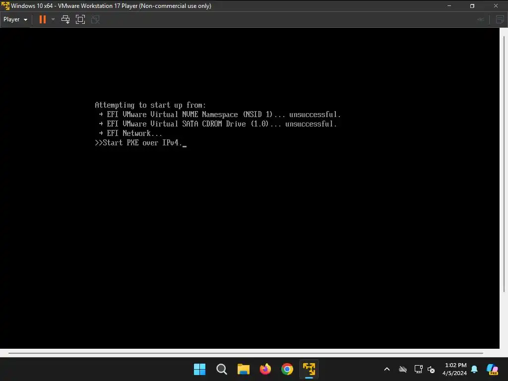Close the VMware Player window

tap(496, 6)
